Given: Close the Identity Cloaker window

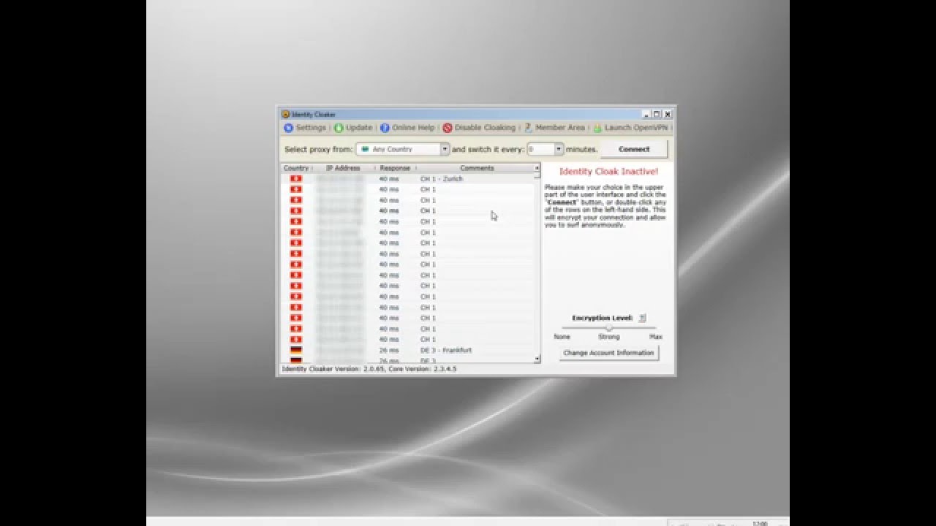Looking at the screenshot, I should coord(667,114).
